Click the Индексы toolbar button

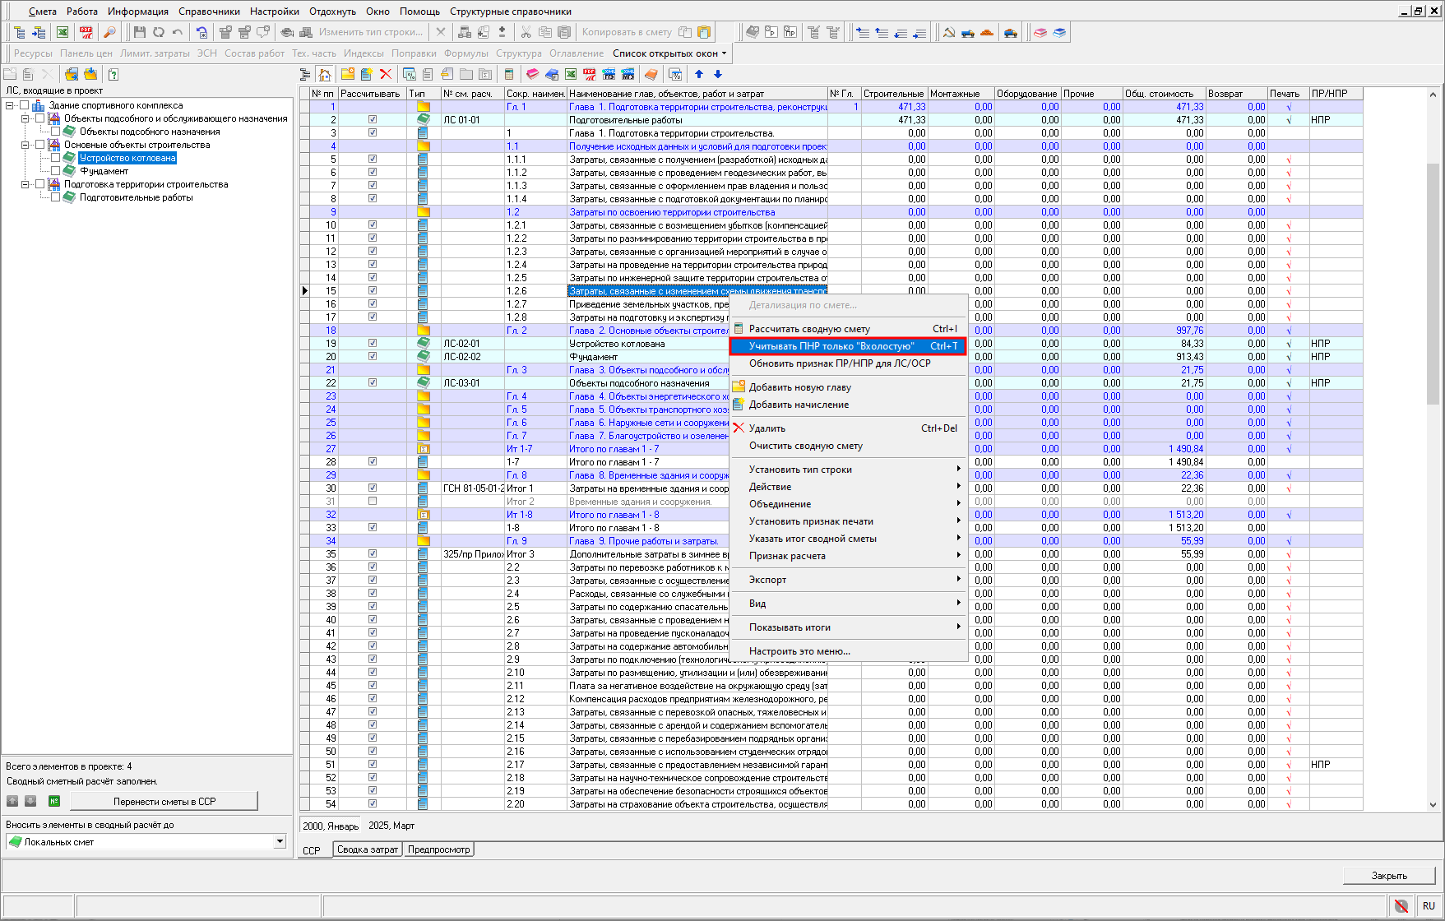click(x=364, y=53)
